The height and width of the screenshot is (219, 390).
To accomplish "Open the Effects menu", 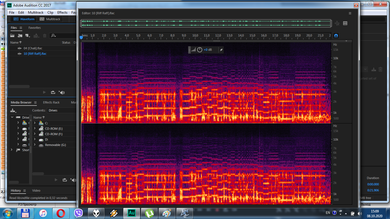I will tap(62, 13).
